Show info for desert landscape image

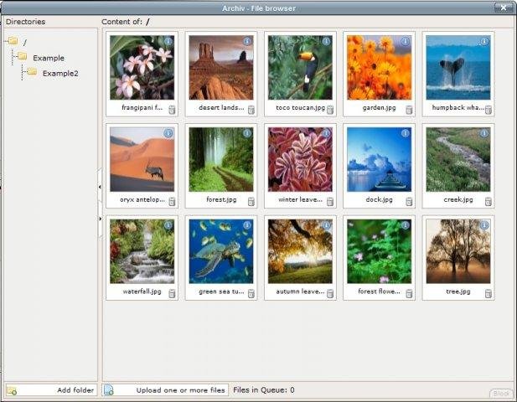(247, 41)
